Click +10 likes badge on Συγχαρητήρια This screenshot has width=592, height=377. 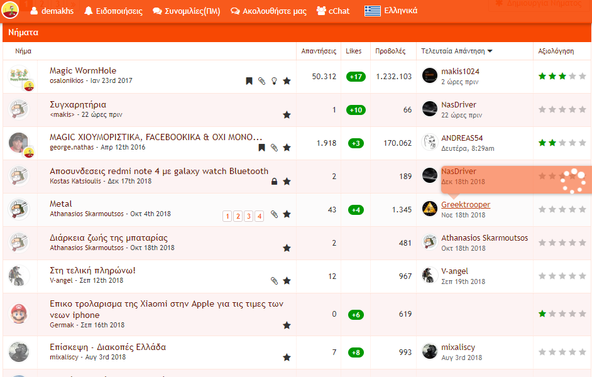click(x=356, y=110)
